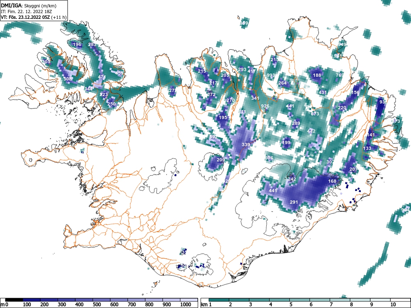This screenshot has height=308, width=411.
Task: Click the visibility value '291' on the map
Action: (294, 202)
